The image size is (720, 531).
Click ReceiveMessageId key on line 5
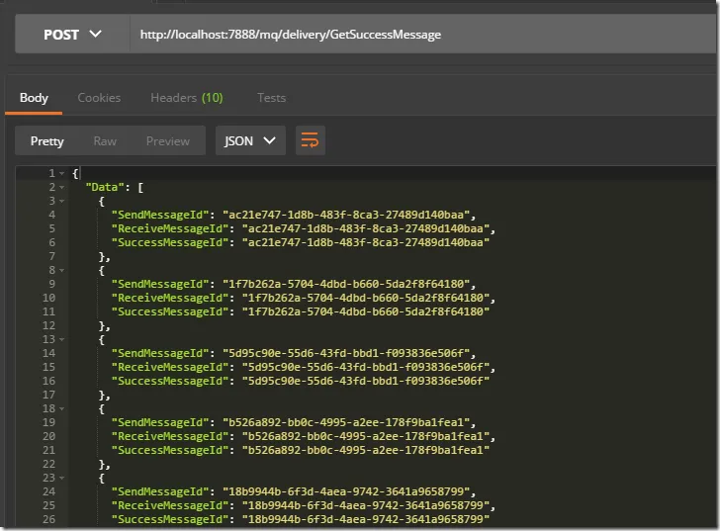tap(170, 228)
